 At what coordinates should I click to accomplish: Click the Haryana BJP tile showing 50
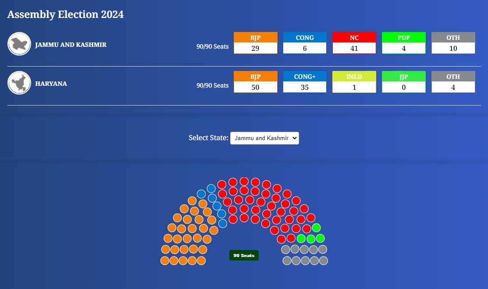point(256,82)
